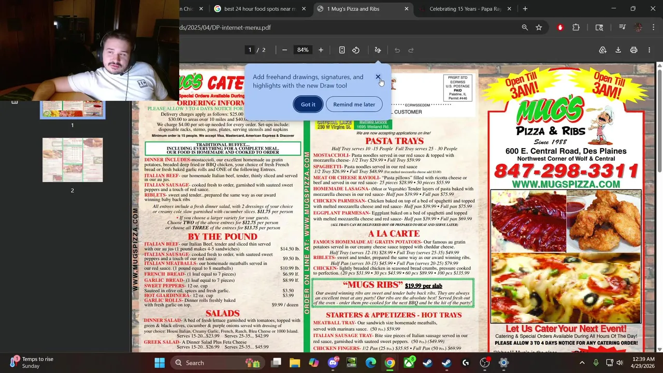Click the Google Lens search icon
The image size is (663, 373).
pos(599,27)
